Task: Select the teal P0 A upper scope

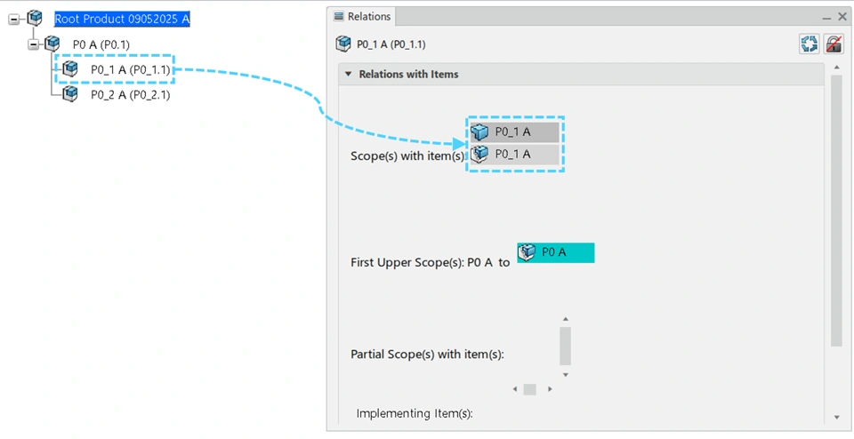Action: coord(555,252)
